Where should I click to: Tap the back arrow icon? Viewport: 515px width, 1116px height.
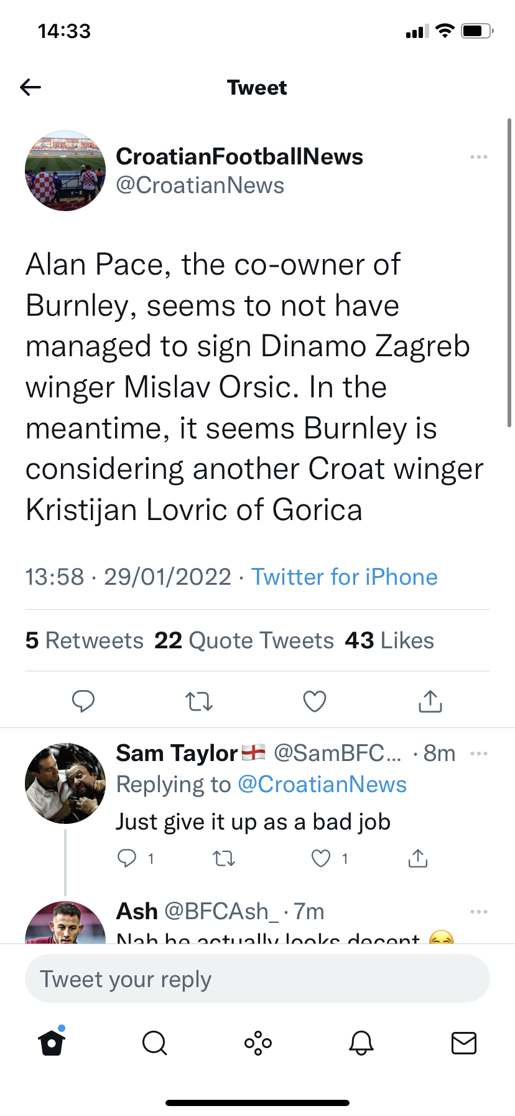[x=30, y=87]
